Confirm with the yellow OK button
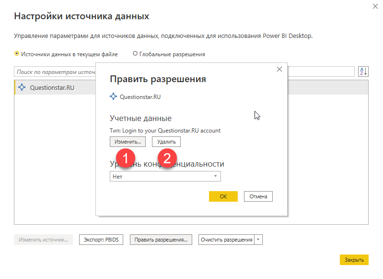Viewport: 383px width, 279px height. (223, 196)
